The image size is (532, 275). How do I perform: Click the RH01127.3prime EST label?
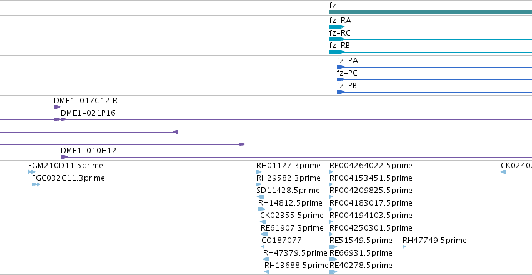pos(288,166)
